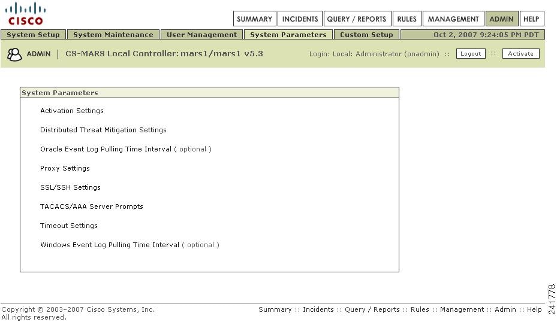The height and width of the screenshot is (322, 557).
Task: Open Custom Setup subtab
Action: tap(366, 35)
